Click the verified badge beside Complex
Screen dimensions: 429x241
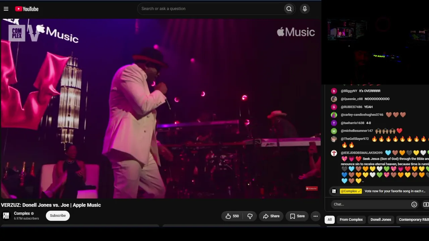[33, 214]
